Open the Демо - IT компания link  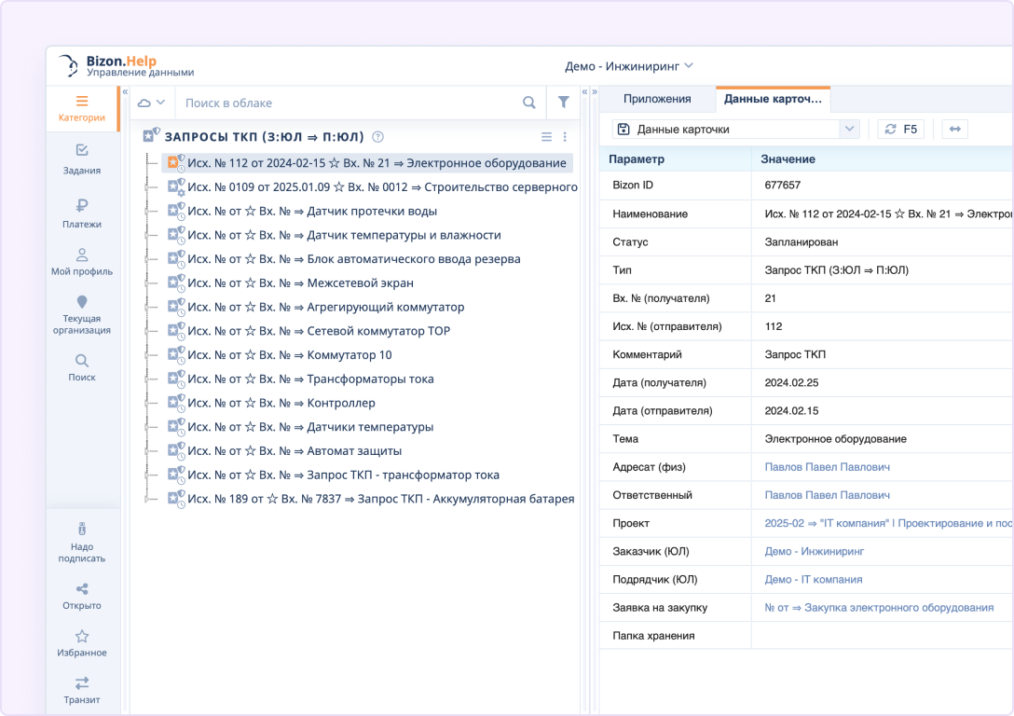(x=813, y=579)
